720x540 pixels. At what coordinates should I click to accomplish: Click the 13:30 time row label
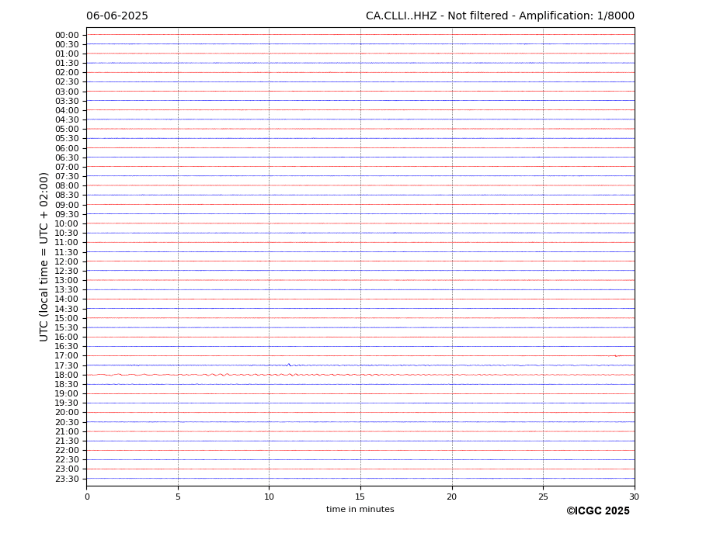pos(67,290)
